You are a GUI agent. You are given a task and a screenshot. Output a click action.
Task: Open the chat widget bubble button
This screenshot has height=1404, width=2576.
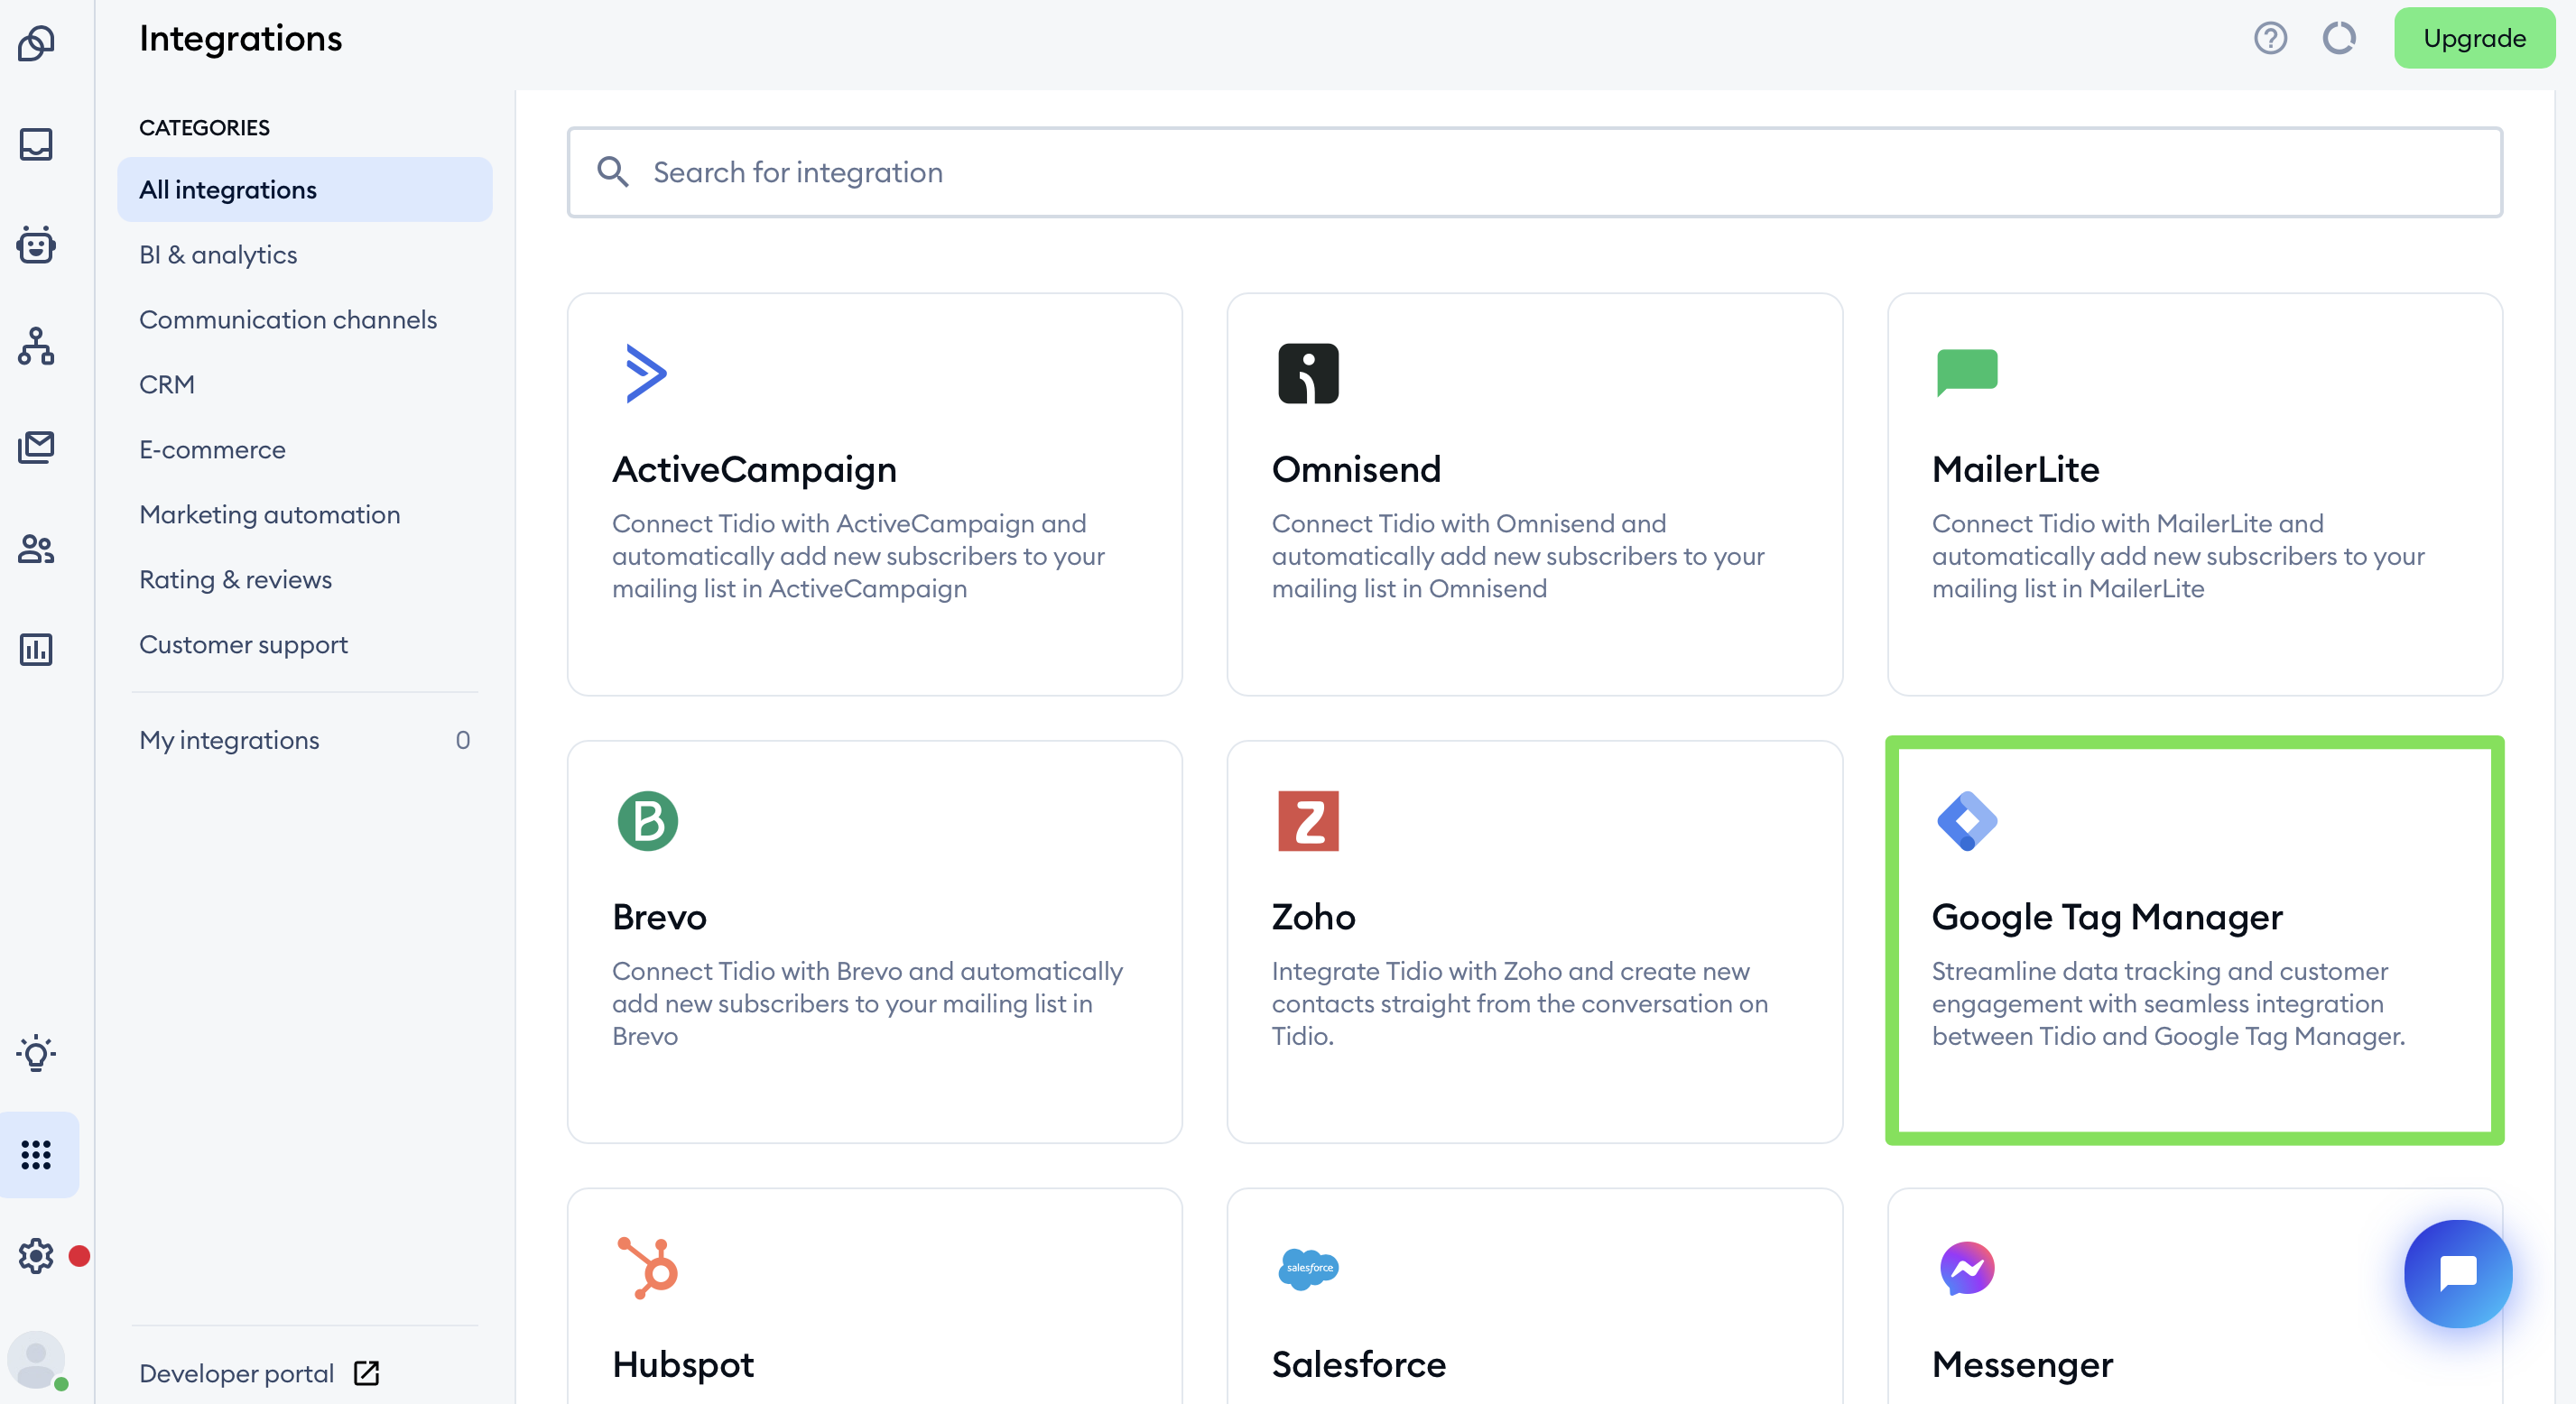pos(2458,1273)
